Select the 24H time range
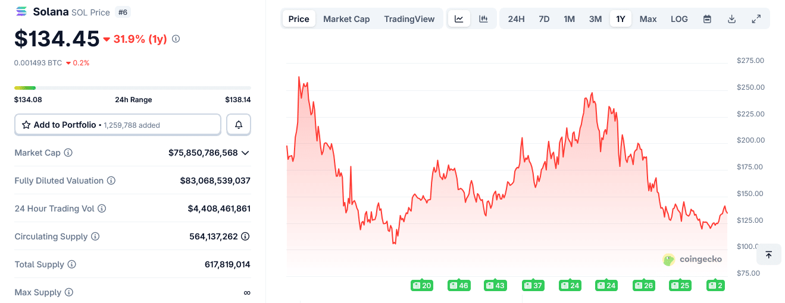The height and width of the screenshot is (303, 785). 516,19
